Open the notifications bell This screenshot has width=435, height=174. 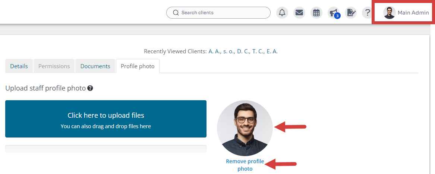[282, 13]
